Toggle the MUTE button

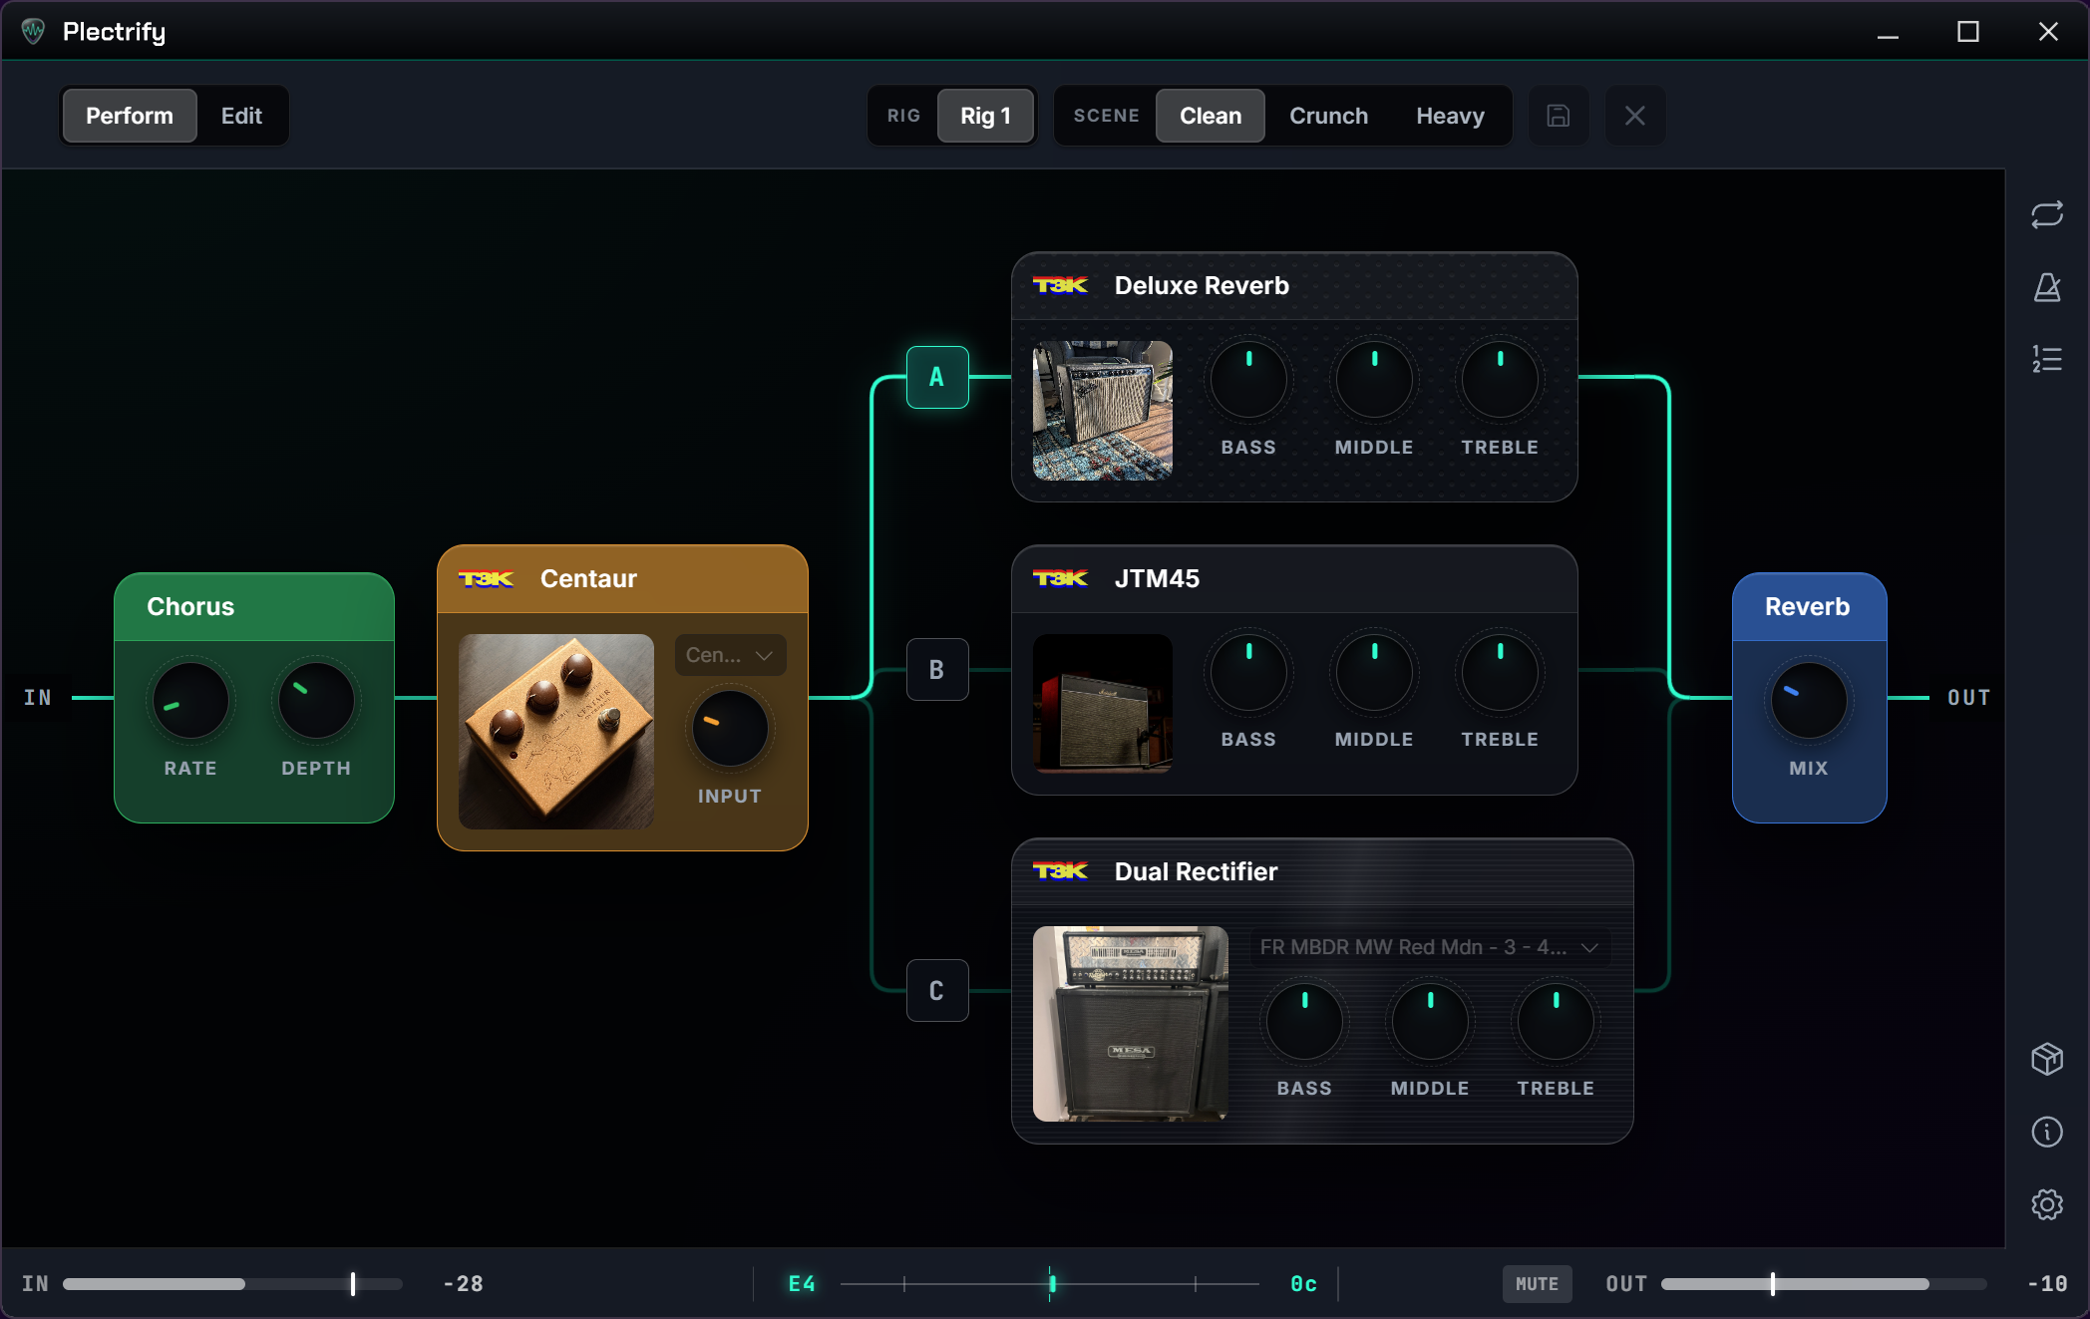1537,1284
